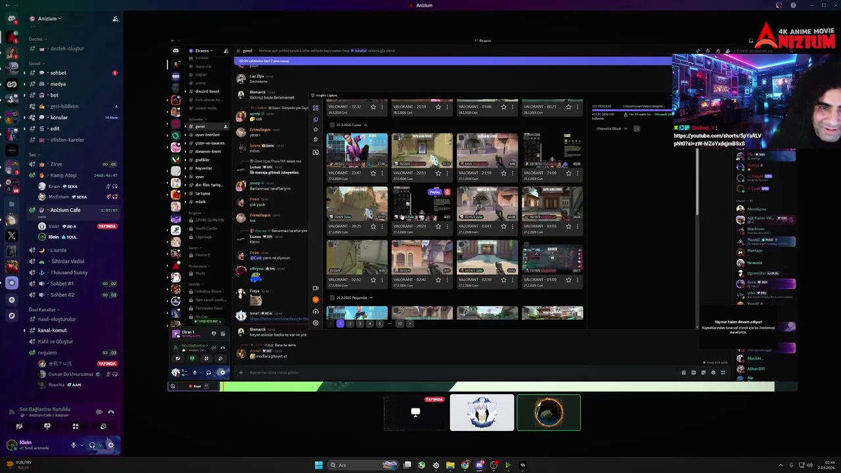Open Discord user settings gear
Viewport: 841px width, 473px height.
pyautogui.click(x=110, y=445)
